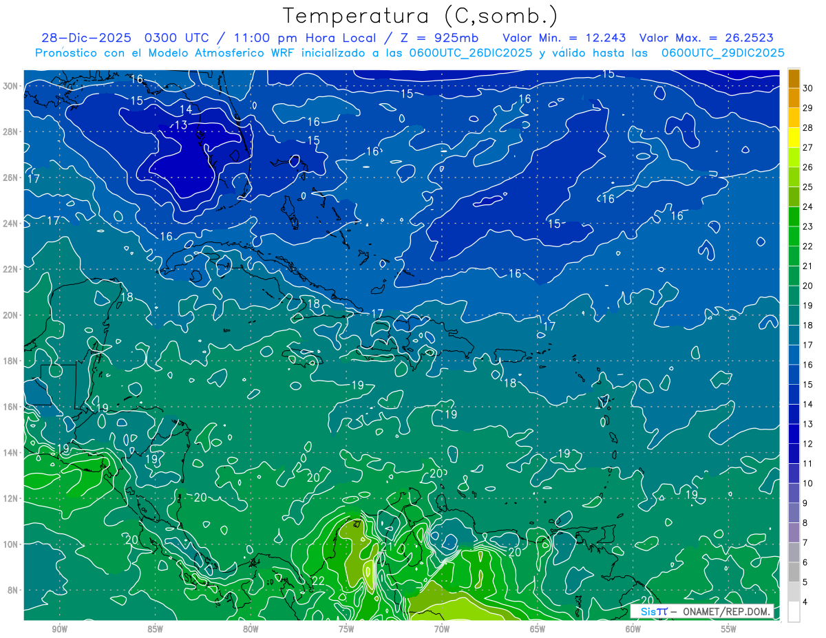Click the contour label "21" over Venezuela
This screenshot has width=826, height=638.
coord(387,546)
